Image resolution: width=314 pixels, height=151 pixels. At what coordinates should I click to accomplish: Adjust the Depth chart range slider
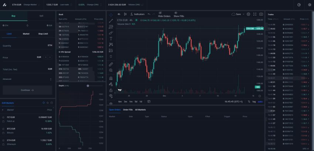coord(88,86)
